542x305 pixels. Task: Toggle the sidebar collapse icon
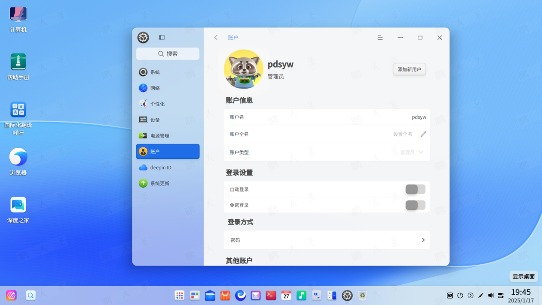(162, 38)
